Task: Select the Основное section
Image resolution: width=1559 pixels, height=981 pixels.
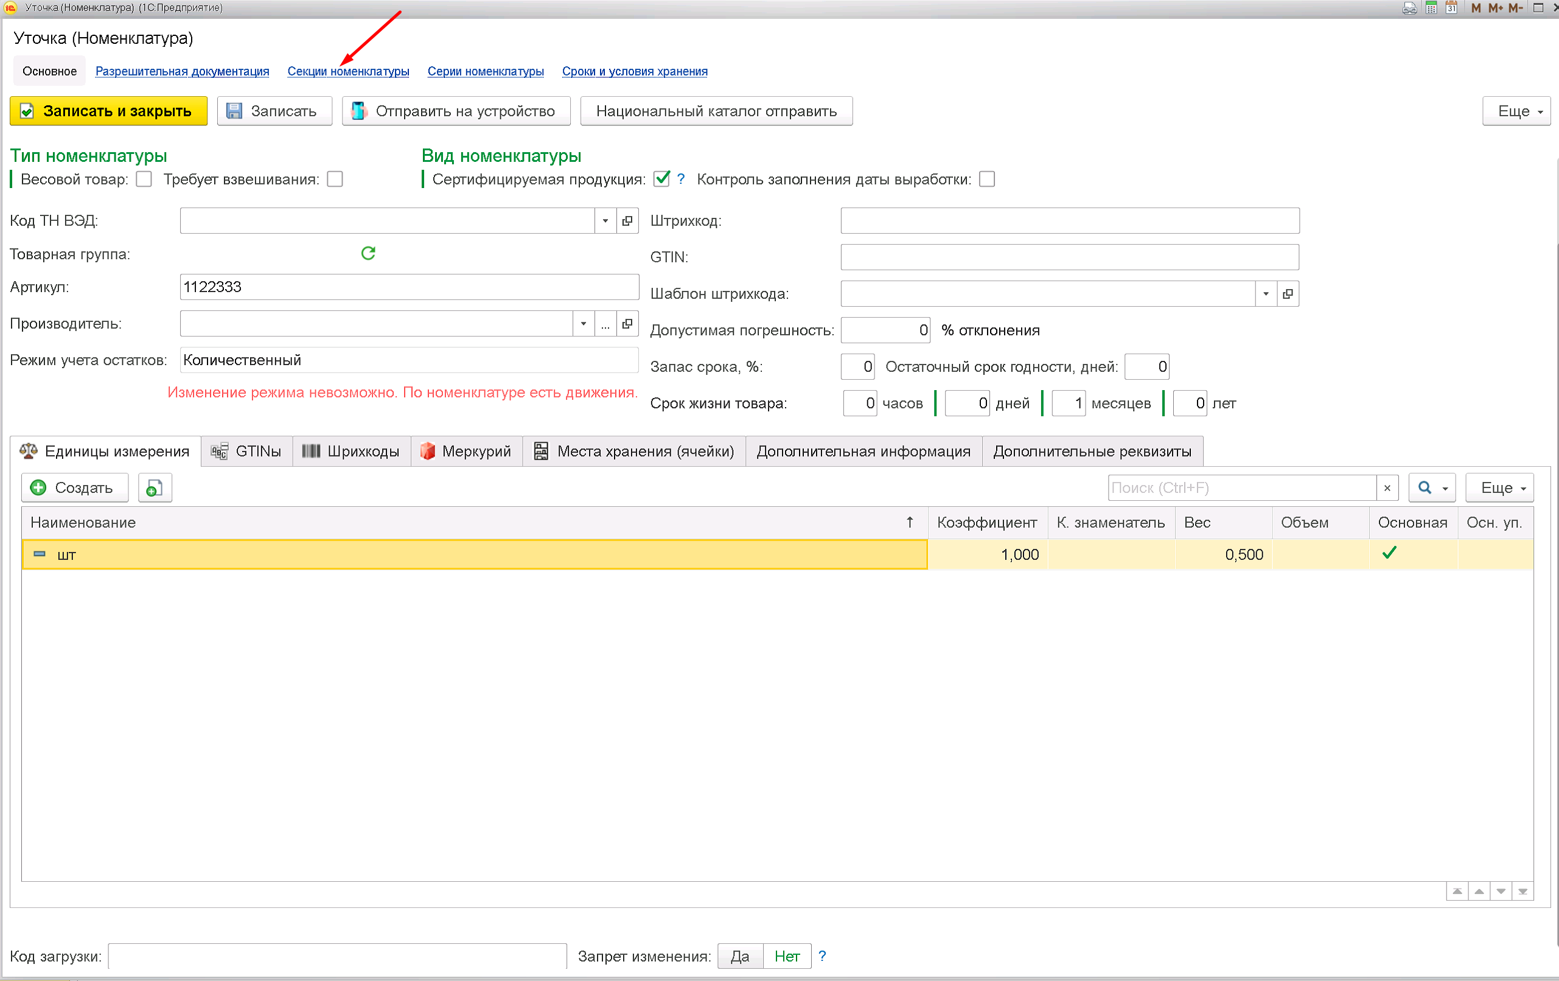Action: [x=50, y=71]
